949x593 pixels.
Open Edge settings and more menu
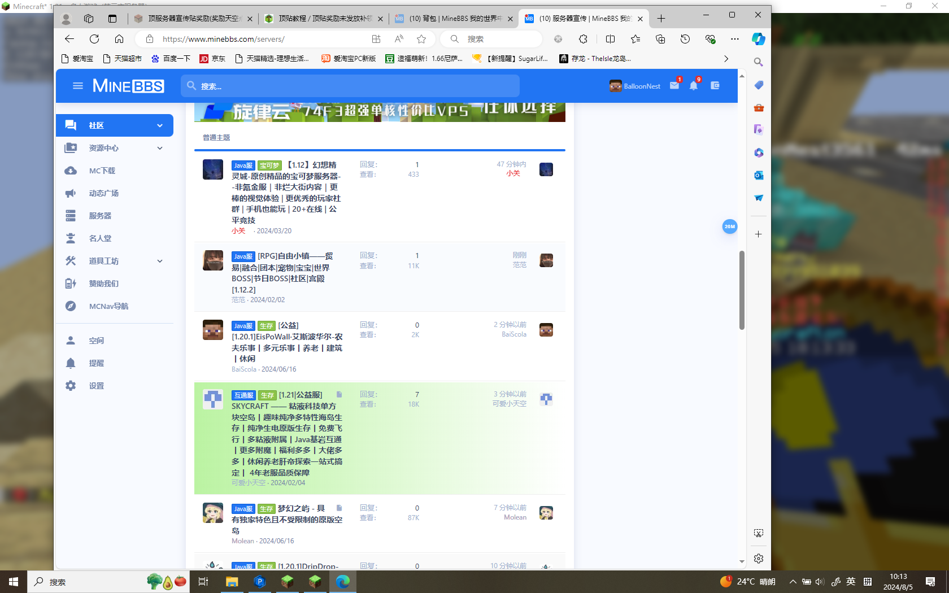click(734, 39)
